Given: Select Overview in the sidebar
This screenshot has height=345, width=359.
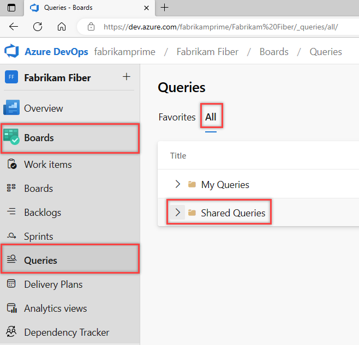Looking at the screenshot, I should pos(44,108).
